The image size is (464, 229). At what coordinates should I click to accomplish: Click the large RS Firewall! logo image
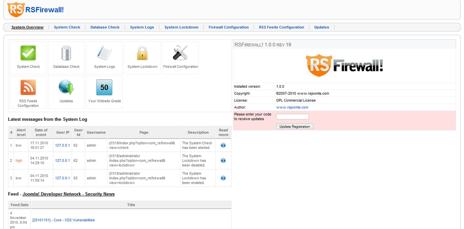click(x=344, y=65)
